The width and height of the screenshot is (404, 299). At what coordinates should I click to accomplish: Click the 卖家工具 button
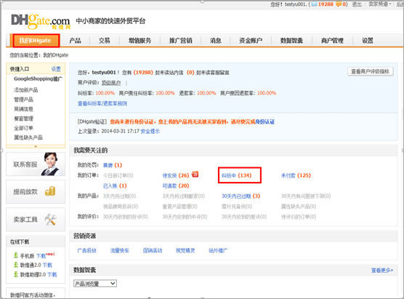pos(36,219)
